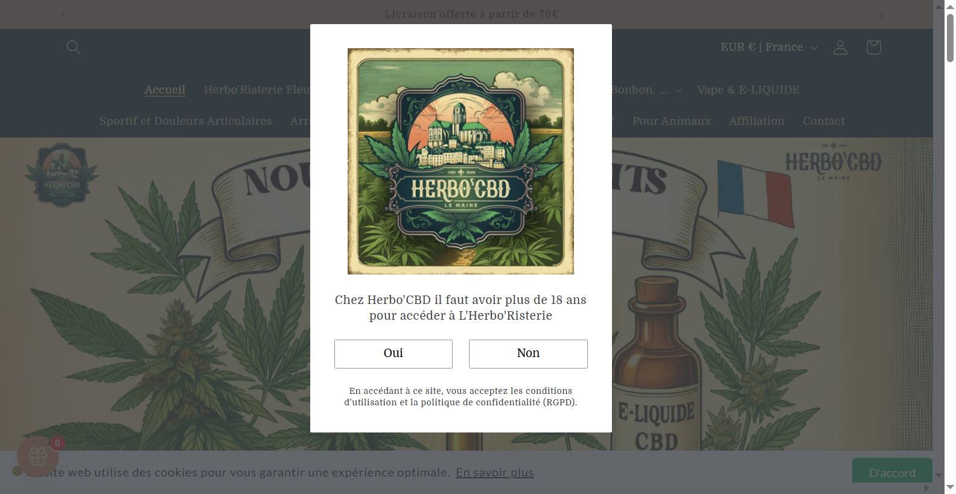The width and height of the screenshot is (956, 494).
Task: Open Vape & E-LIQUIDE menu
Action: click(x=748, y=90)
